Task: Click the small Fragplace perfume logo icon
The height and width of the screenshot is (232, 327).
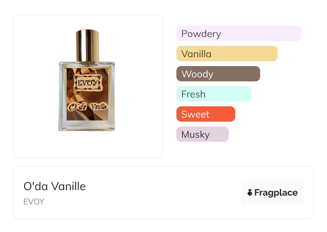Action: click(x=250, y=193)
